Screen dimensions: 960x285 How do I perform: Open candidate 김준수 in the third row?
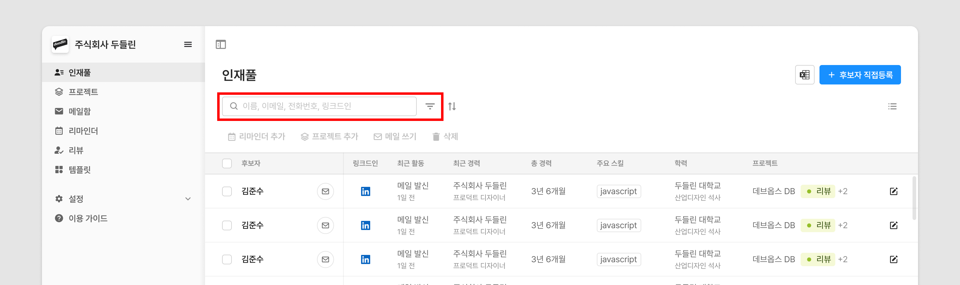(252, 259)
